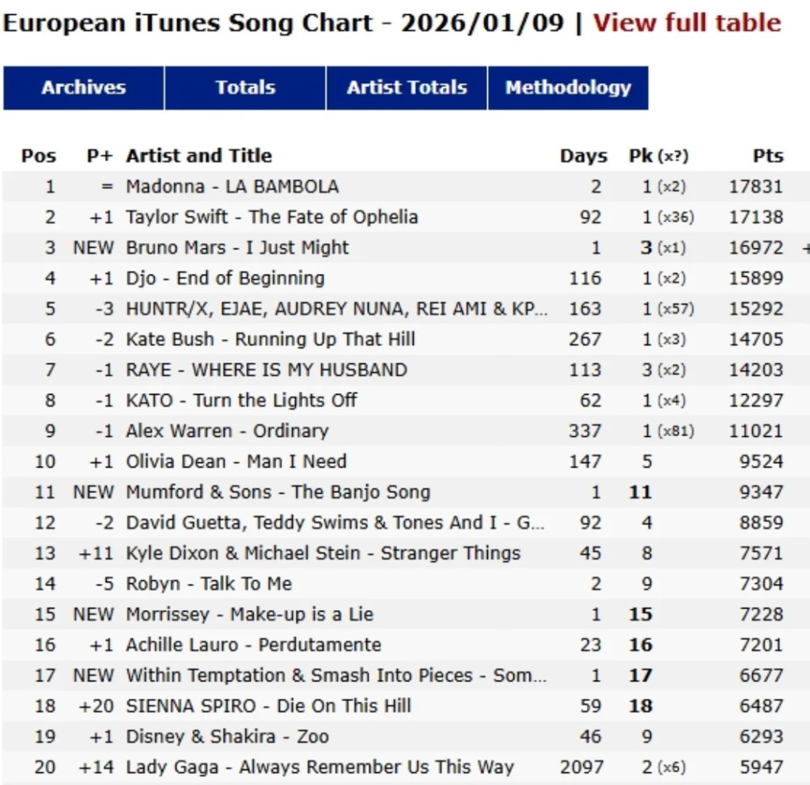
Task: Select Morrissey - Make-up is a Lie
Action: click(249, 614)
